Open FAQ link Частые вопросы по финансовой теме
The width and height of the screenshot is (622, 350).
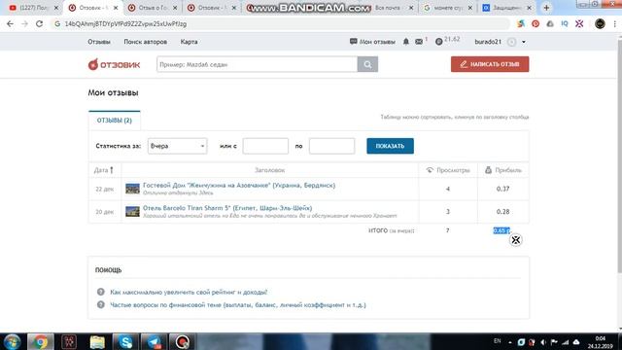coord(238,304)
